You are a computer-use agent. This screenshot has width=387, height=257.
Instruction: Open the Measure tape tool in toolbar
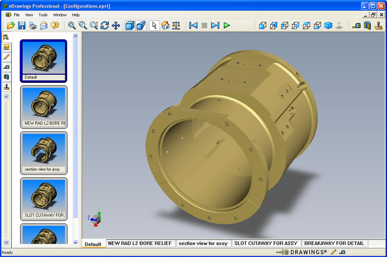click(x=356, y=25)
